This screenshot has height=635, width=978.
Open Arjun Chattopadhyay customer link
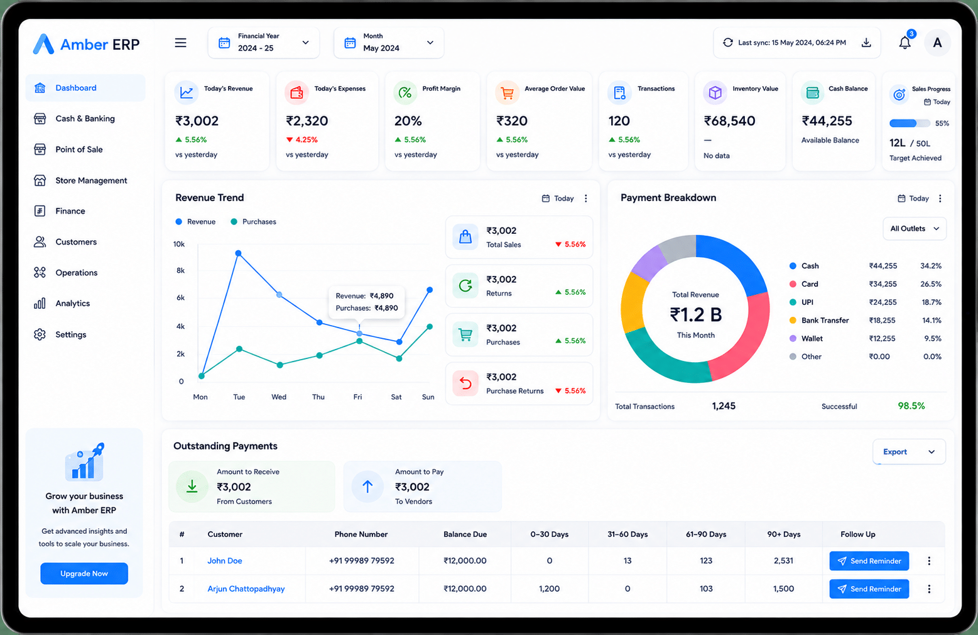click(246, 589)
